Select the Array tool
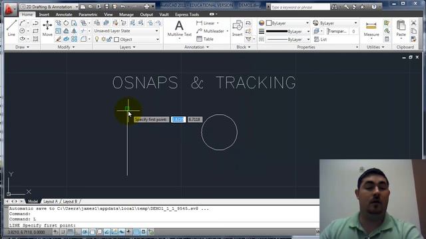 pyautogui.click(x=74, y=39)
